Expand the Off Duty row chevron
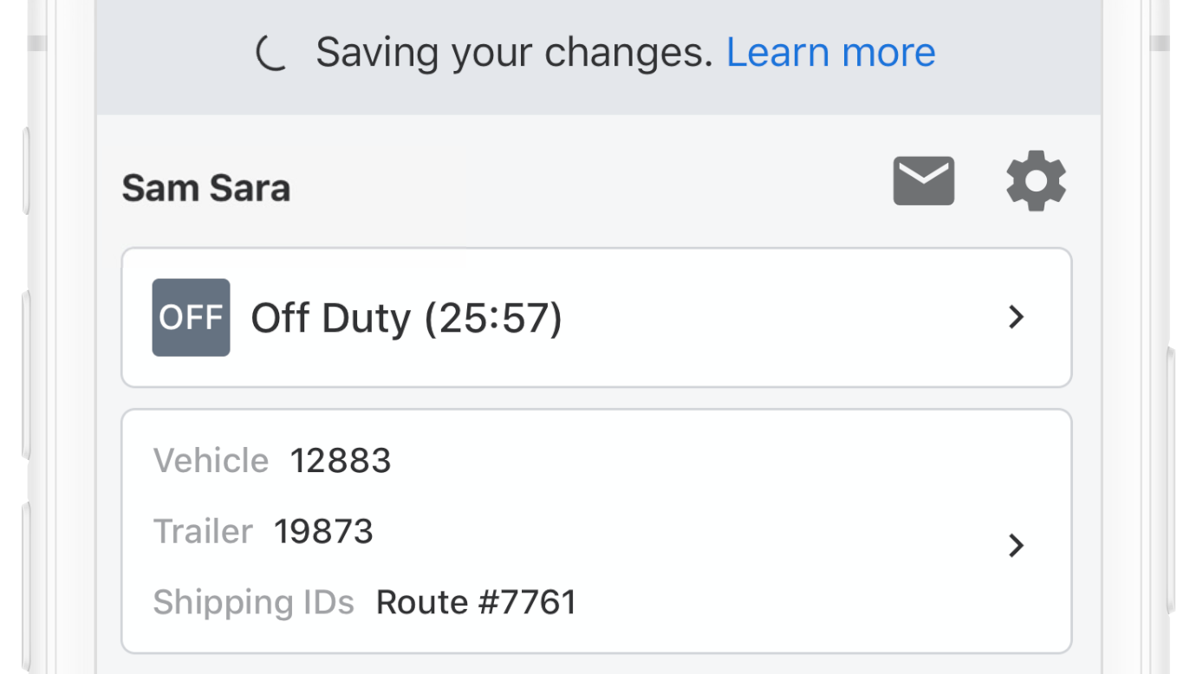This screenshot has width=1203, height=674. (x=1017, y=318)
